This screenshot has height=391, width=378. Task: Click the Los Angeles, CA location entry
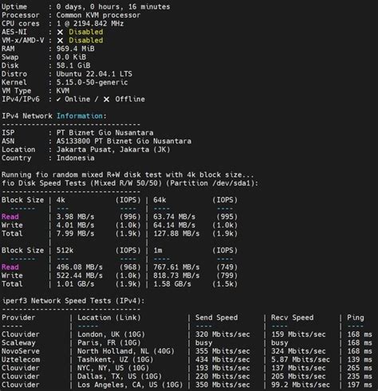pos(130,385)
